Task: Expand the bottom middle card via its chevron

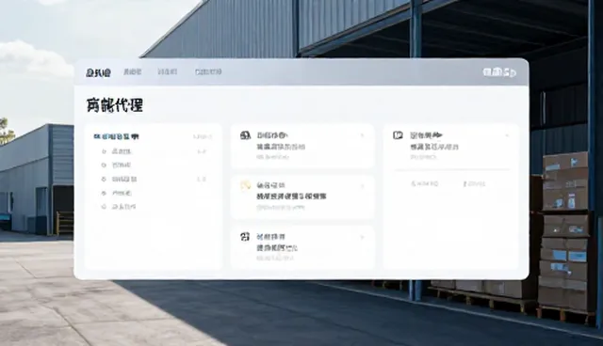Action: [362, 238]
